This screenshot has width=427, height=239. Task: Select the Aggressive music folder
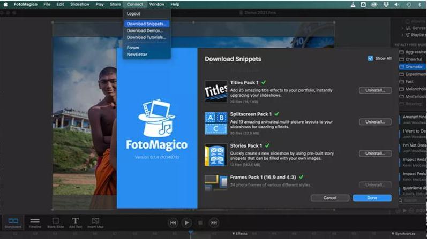coord(413,52)
